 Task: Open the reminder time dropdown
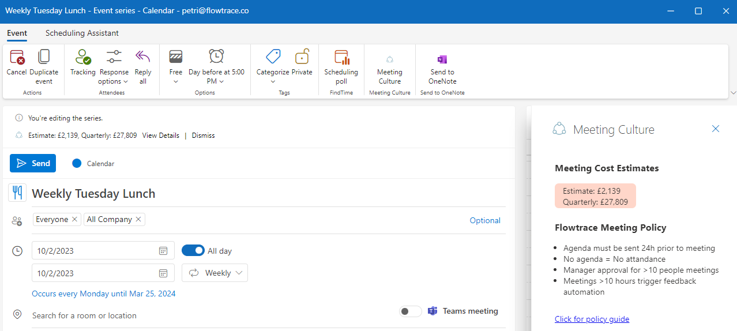tap(216, 76)
